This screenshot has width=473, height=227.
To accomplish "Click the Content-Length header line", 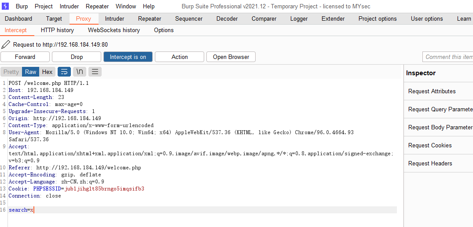I will pos(36,97).
